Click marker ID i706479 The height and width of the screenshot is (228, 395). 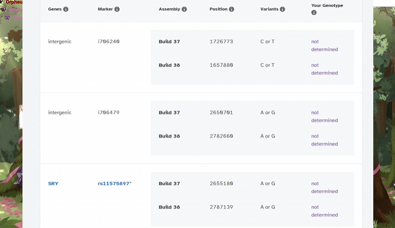pyautogui.click(x=108, y=113)
